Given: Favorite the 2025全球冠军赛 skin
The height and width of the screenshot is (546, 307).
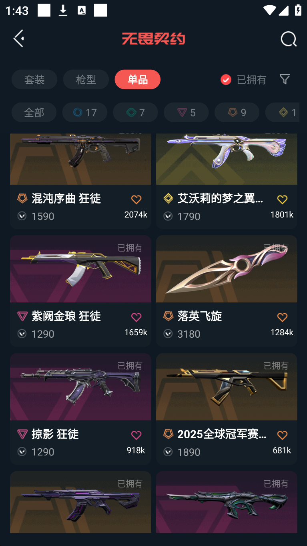Looking at the screenshot, I should point(282,435).
